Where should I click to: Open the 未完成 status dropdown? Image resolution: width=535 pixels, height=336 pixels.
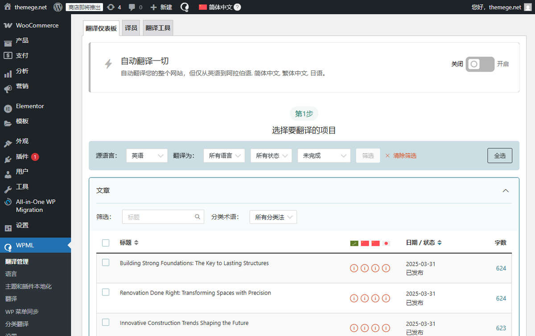click(x=324, y=156)
